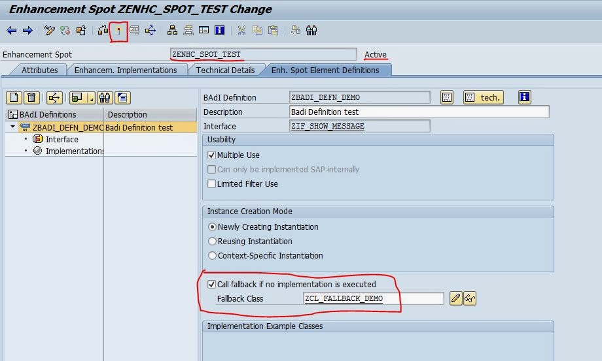Click the Display Object List arrow icon

150,31
